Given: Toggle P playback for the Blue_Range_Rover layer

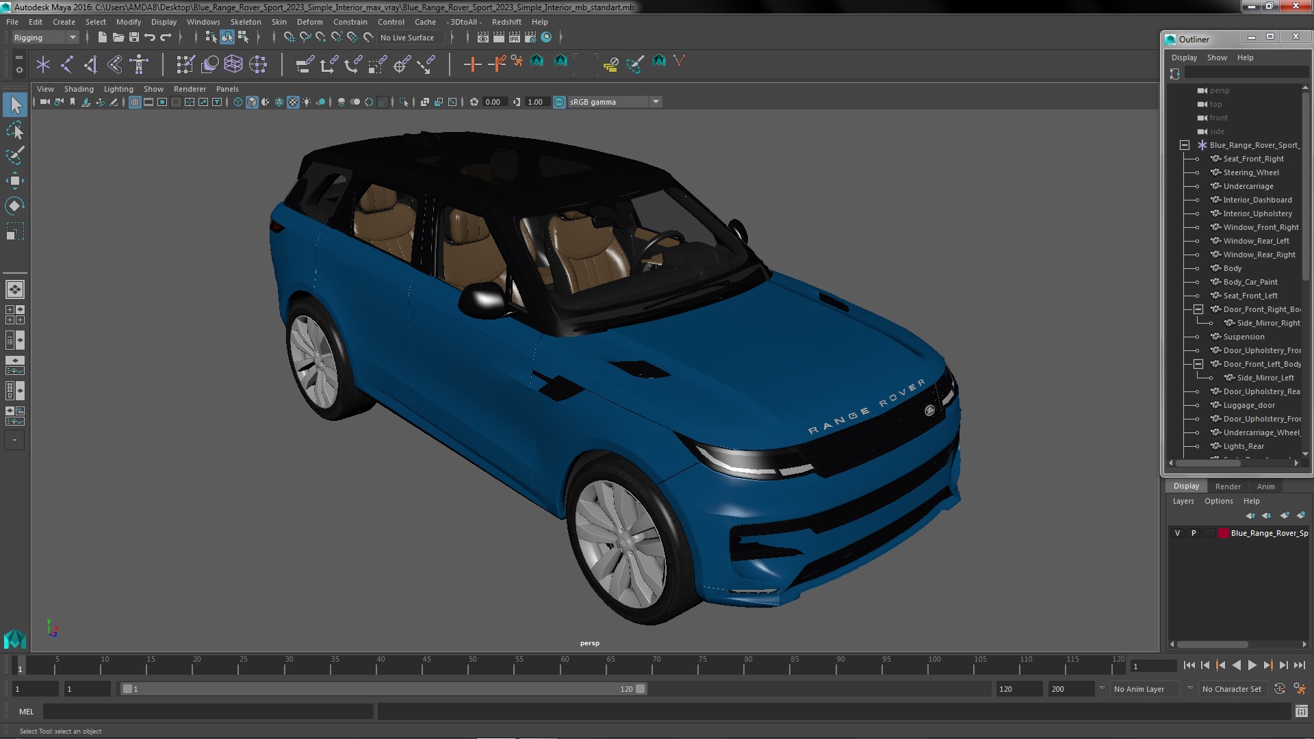Looking at the screenshot, I should point(1194,533).
